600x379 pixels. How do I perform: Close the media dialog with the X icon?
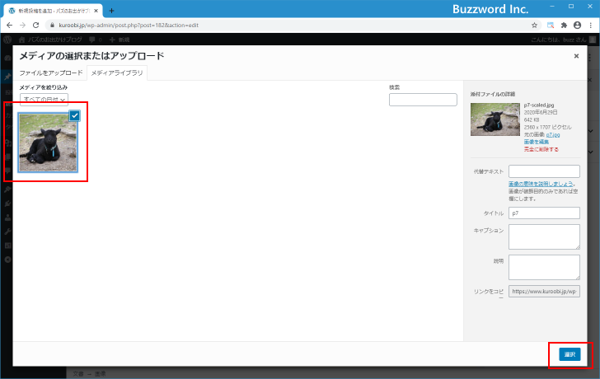576,56
